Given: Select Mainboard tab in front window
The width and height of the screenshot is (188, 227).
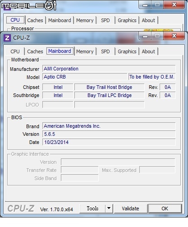Looking at the screenshot, I should (x=60, y=51).
